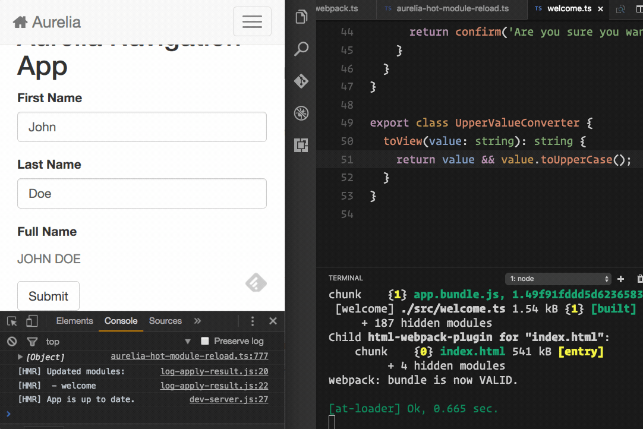Clear the console with the clear icon
This screenshot has height=429, width=643.
(12, 341)
